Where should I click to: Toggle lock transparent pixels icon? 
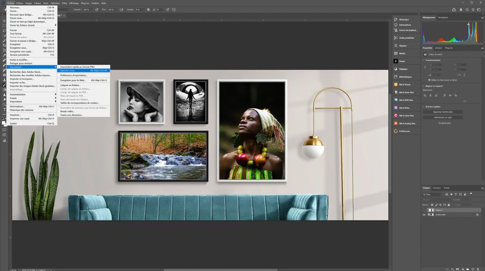(432, 205)
